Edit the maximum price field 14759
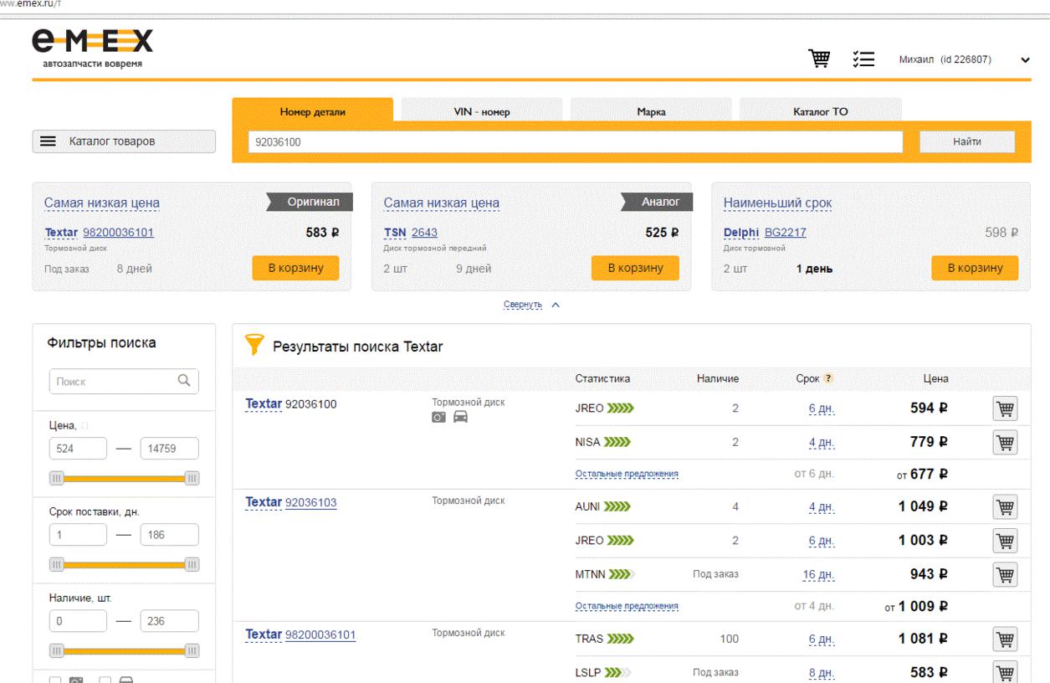The image size is (1050, 683). click(170, 449)
